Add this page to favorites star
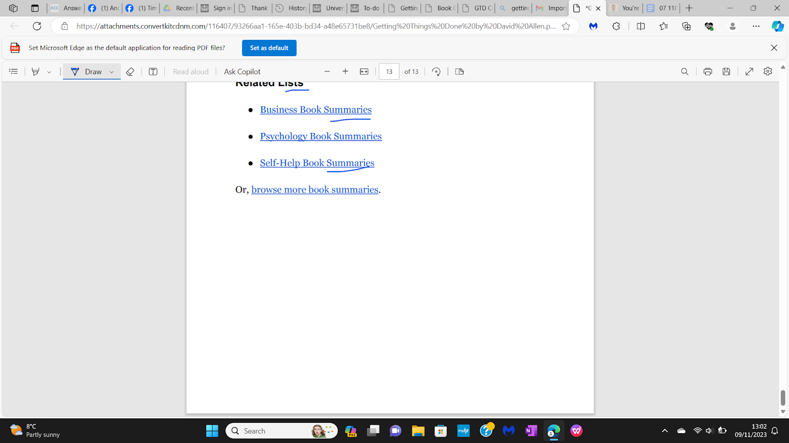 click(x=566, y=26)
